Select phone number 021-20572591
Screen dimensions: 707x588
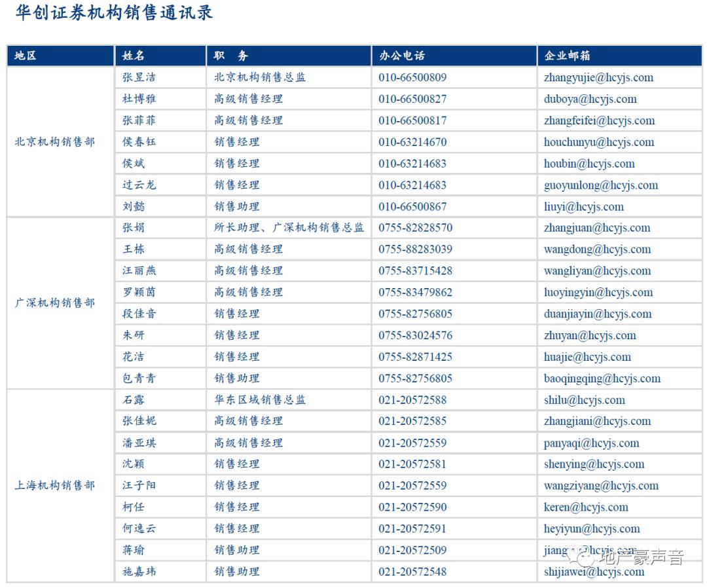412,529
